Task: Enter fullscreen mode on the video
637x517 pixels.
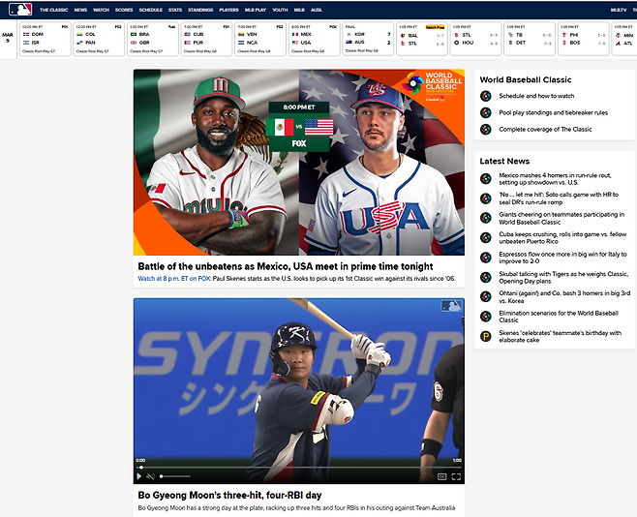Action: tap(456, 476)
